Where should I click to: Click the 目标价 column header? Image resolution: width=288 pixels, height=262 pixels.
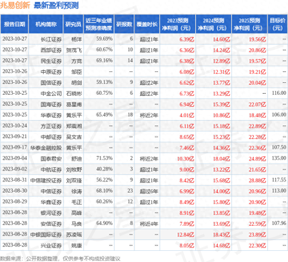tap(278, 24)
